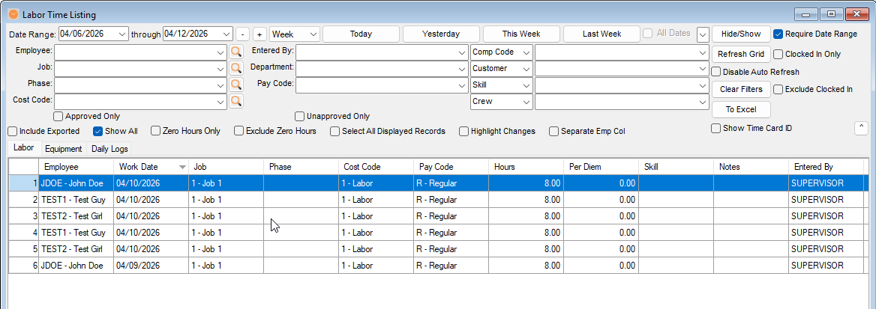Click the Entered By column header
The image size is (876, 309).
coord(826,167)
